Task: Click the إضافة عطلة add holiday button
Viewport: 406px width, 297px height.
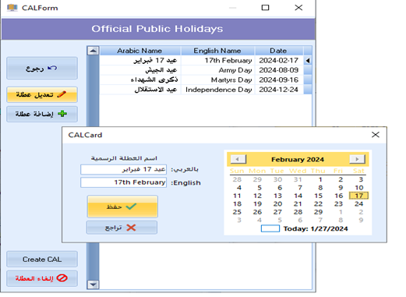Action: [42, 114]
